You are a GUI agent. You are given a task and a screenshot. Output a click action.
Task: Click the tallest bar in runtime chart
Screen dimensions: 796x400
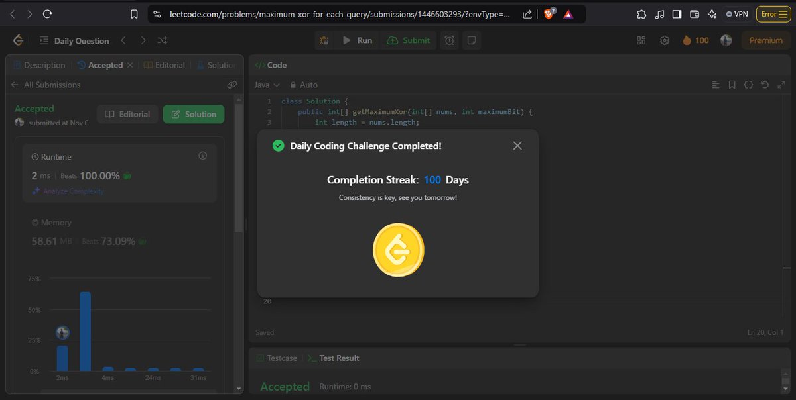(85, 331)
